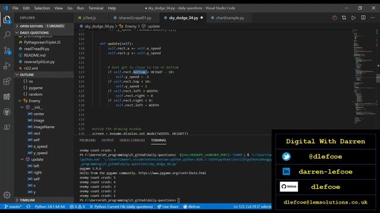Open the remote/test view icon in activity bar
380x213 pixels.
(x=7, y=96)
